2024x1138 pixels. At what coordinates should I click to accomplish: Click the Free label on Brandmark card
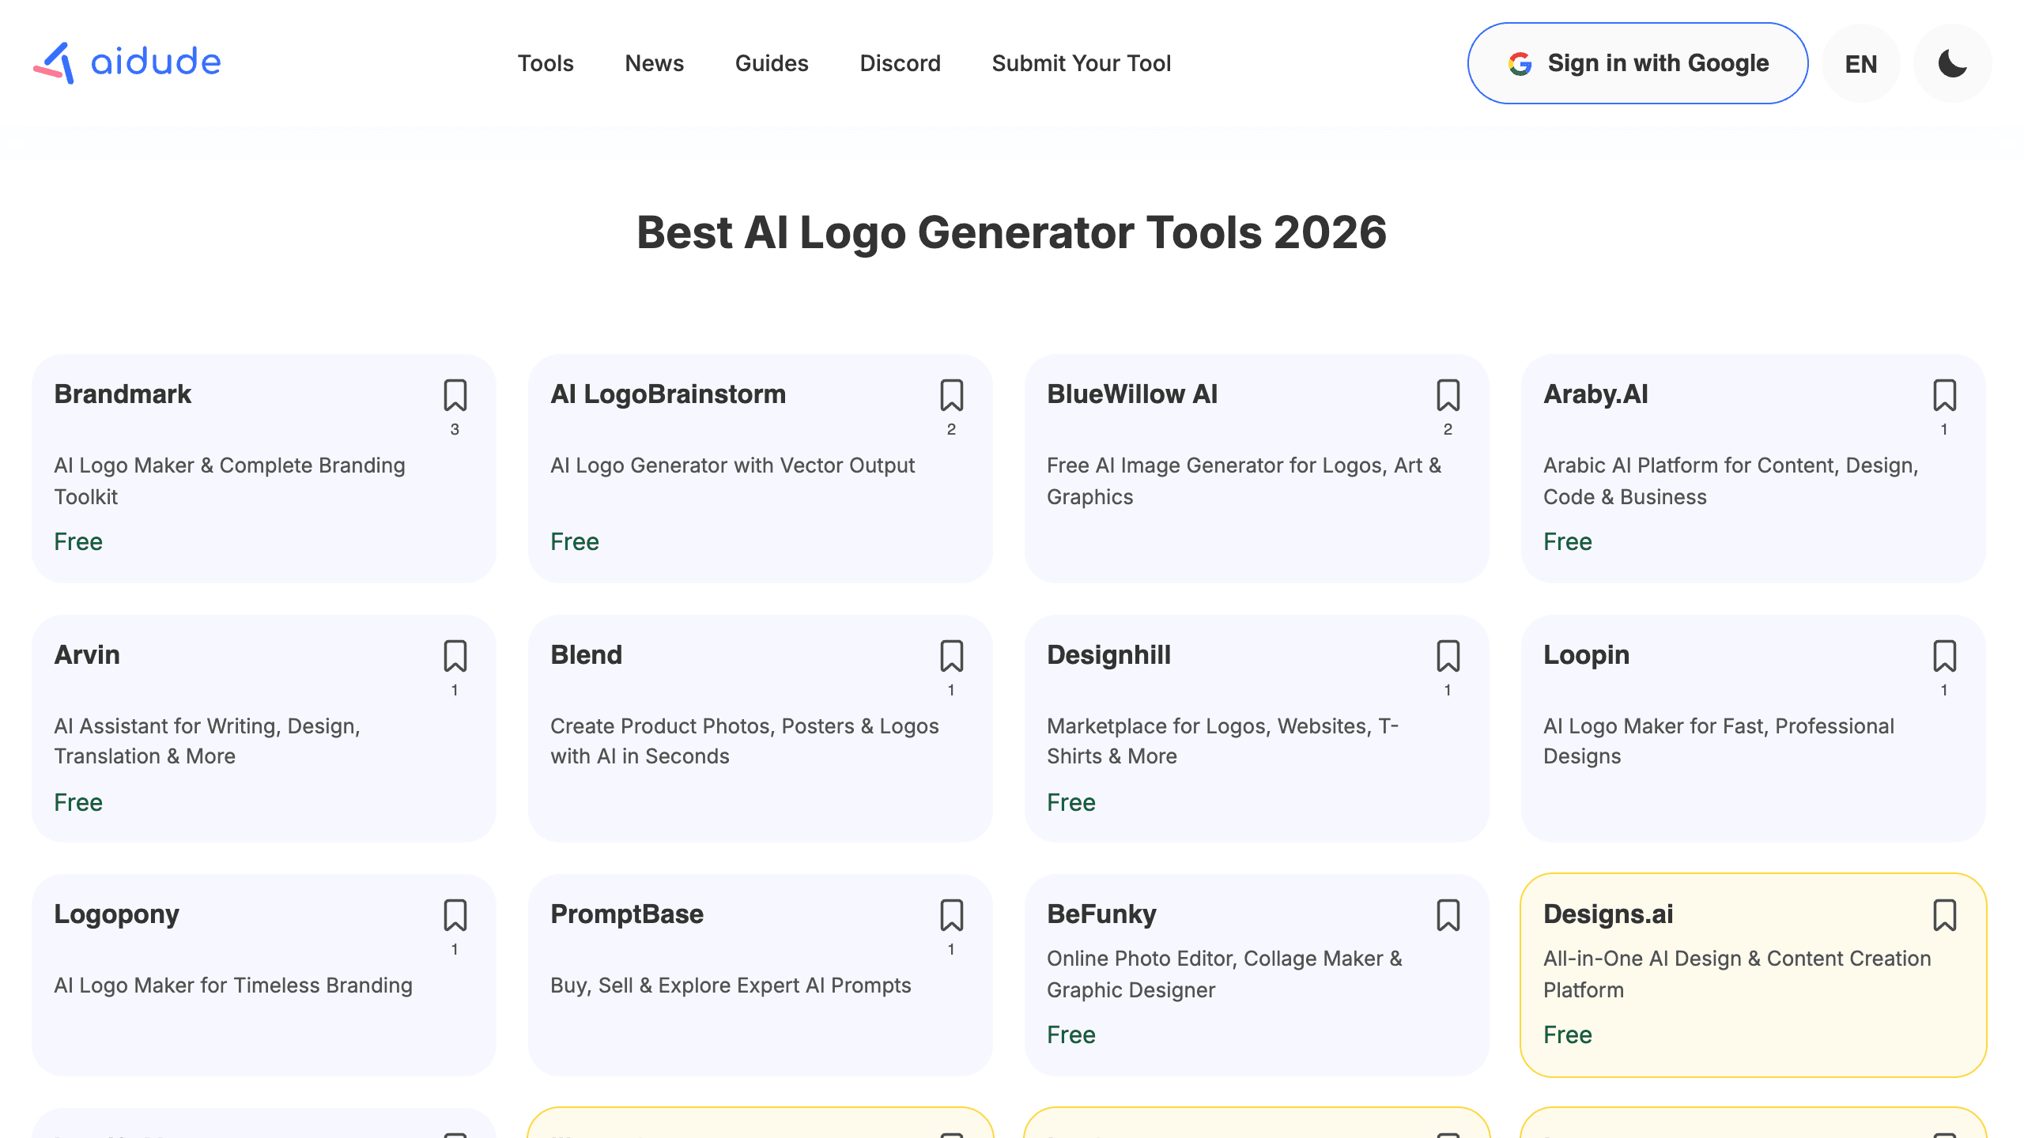pyautogui.click(x=78, y=542)
